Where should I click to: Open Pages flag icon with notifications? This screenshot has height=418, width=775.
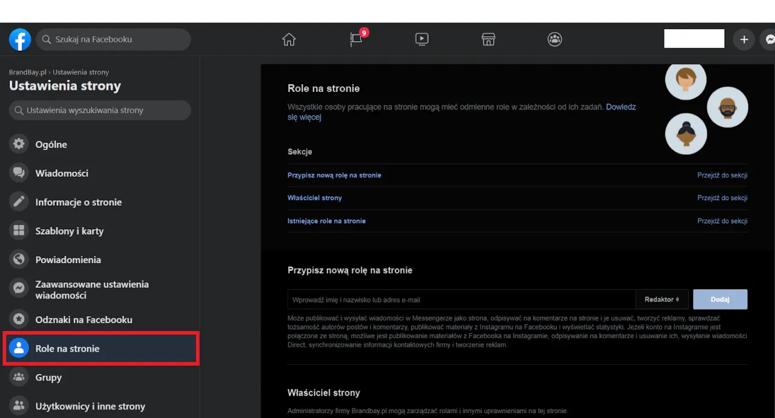point(356,40)
